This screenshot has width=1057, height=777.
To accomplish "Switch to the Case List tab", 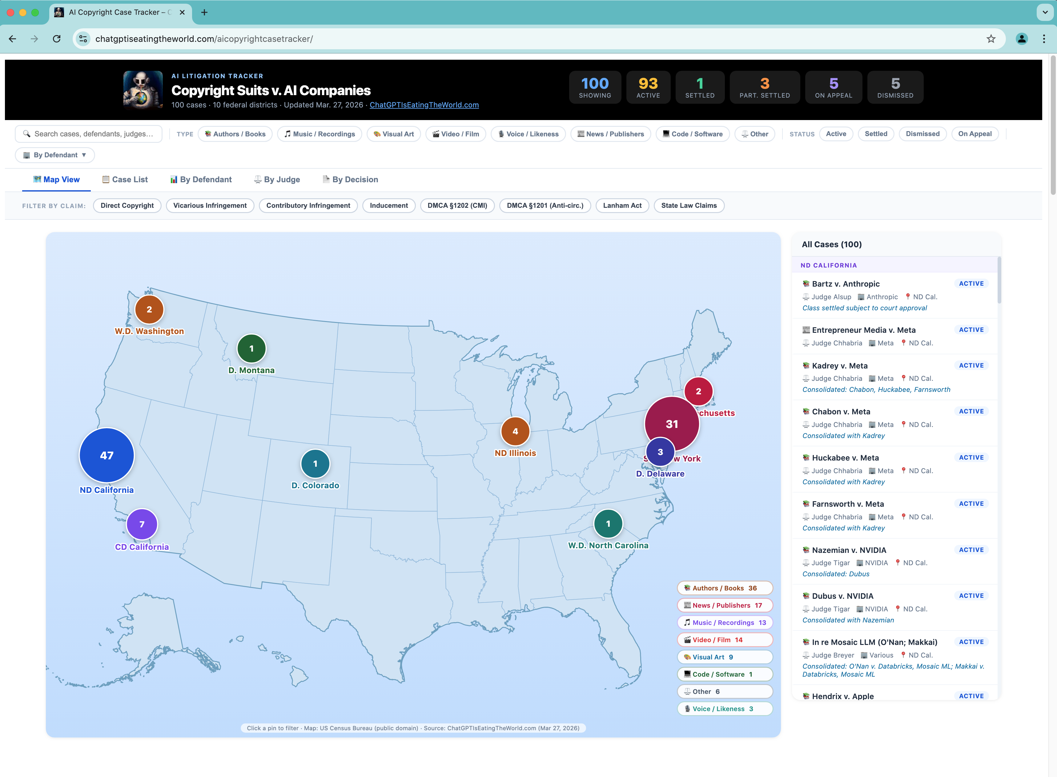I will (125, 180).
